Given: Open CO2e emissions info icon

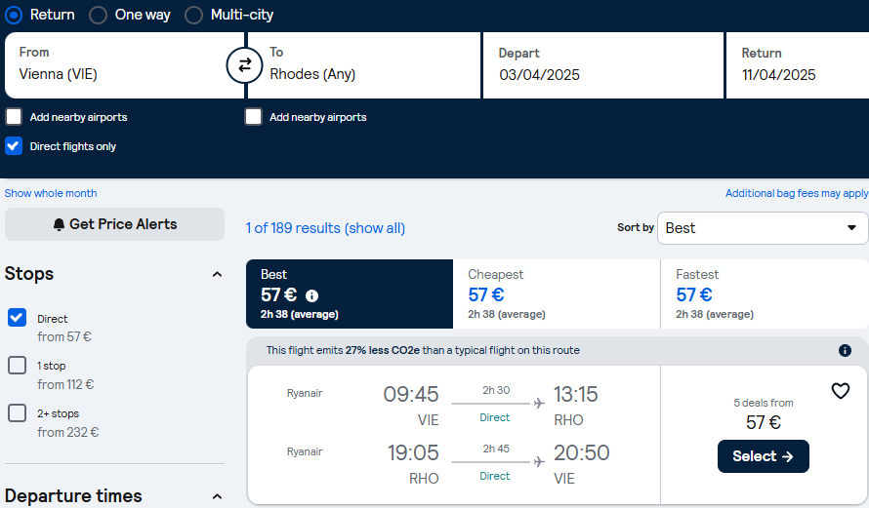Looking at the screenshot, I should pos(845,350).
